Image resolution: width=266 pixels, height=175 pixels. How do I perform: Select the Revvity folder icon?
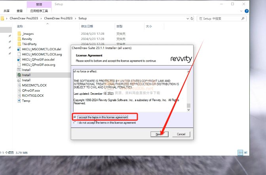[x=19, y=39]
